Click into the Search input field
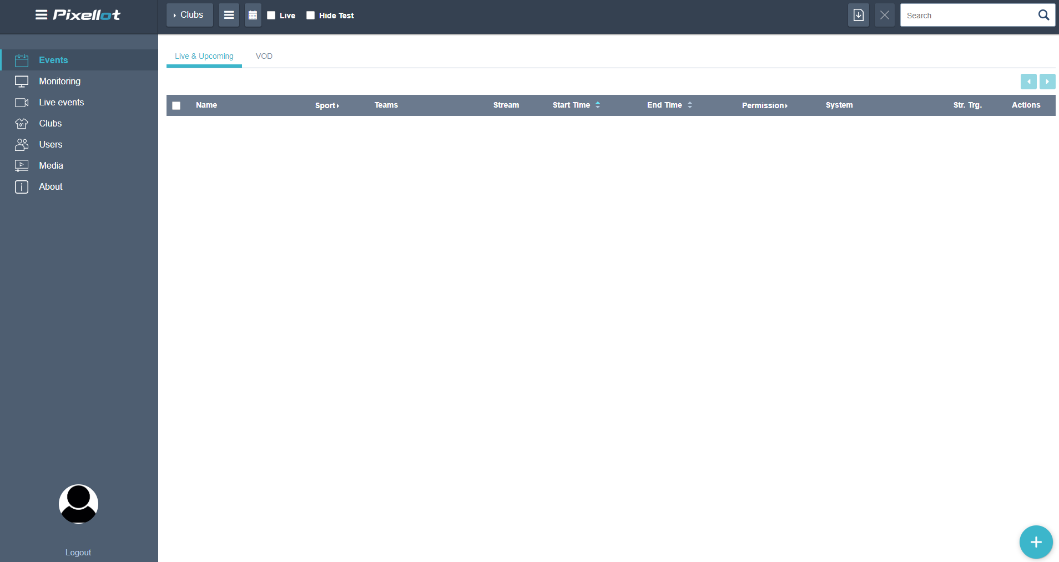 [969, 15]
